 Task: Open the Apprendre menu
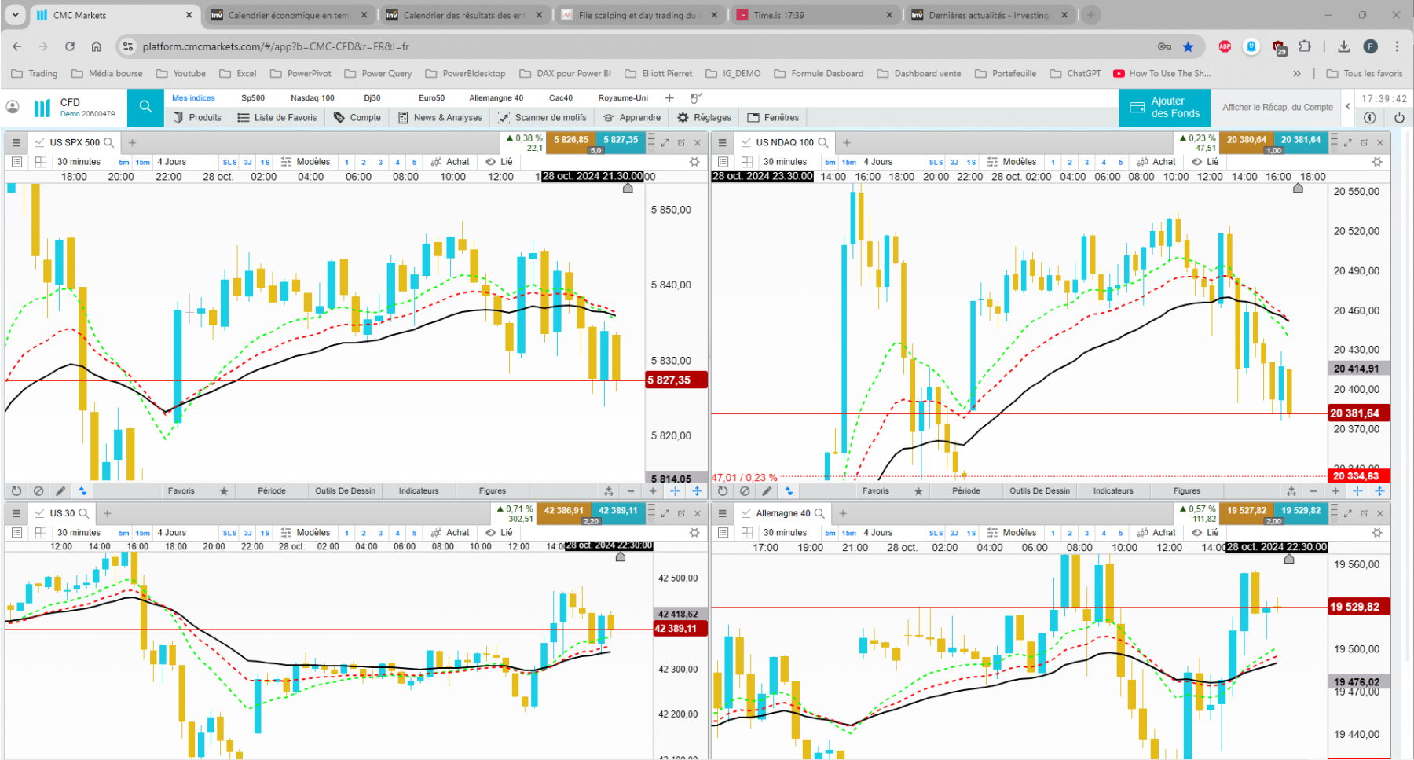click(x=632, y=117)
